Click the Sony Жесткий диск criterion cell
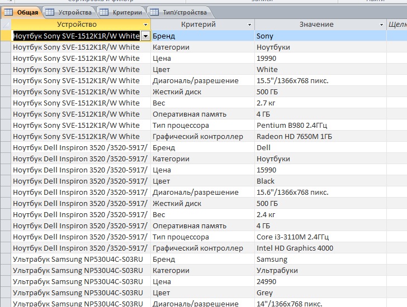407x307 pixels. click(202, 92)
